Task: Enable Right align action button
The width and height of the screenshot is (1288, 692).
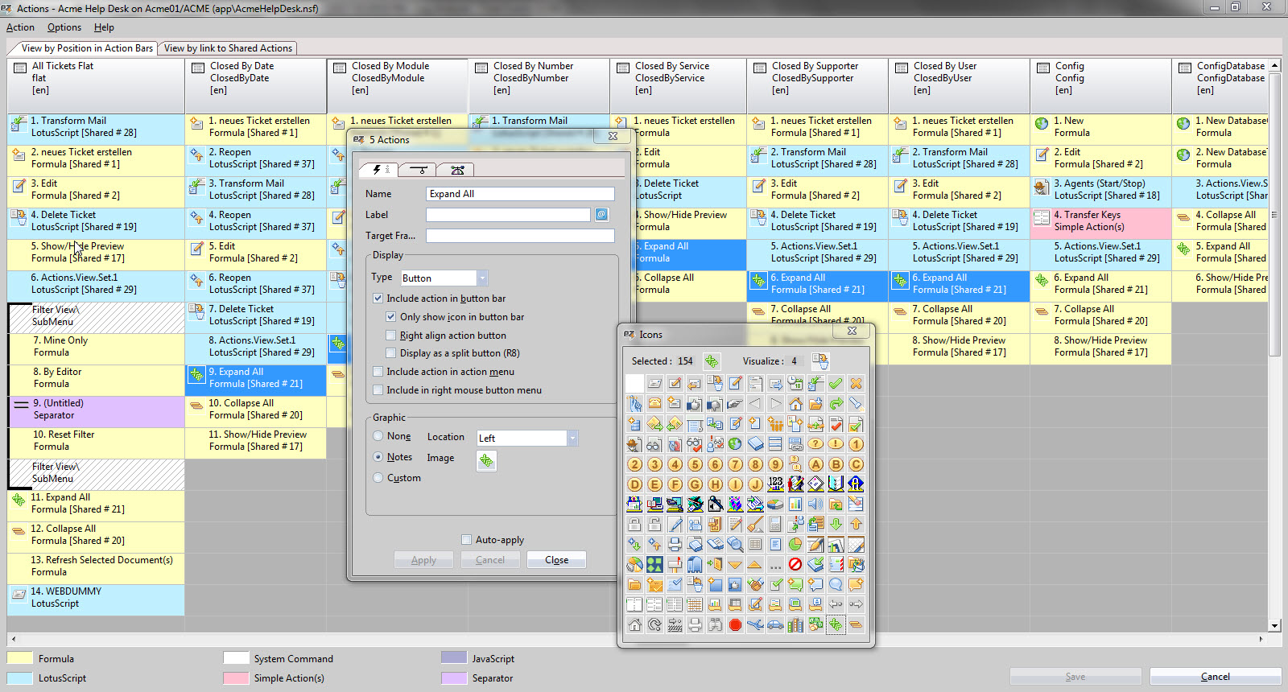Action: point(391,335)
